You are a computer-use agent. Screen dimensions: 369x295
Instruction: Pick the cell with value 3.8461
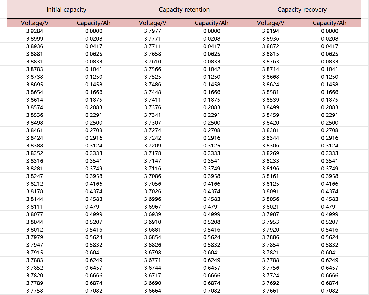[35, 130]
